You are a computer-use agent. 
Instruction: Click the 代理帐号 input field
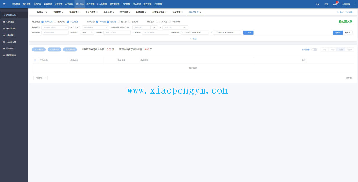(156, 33)
